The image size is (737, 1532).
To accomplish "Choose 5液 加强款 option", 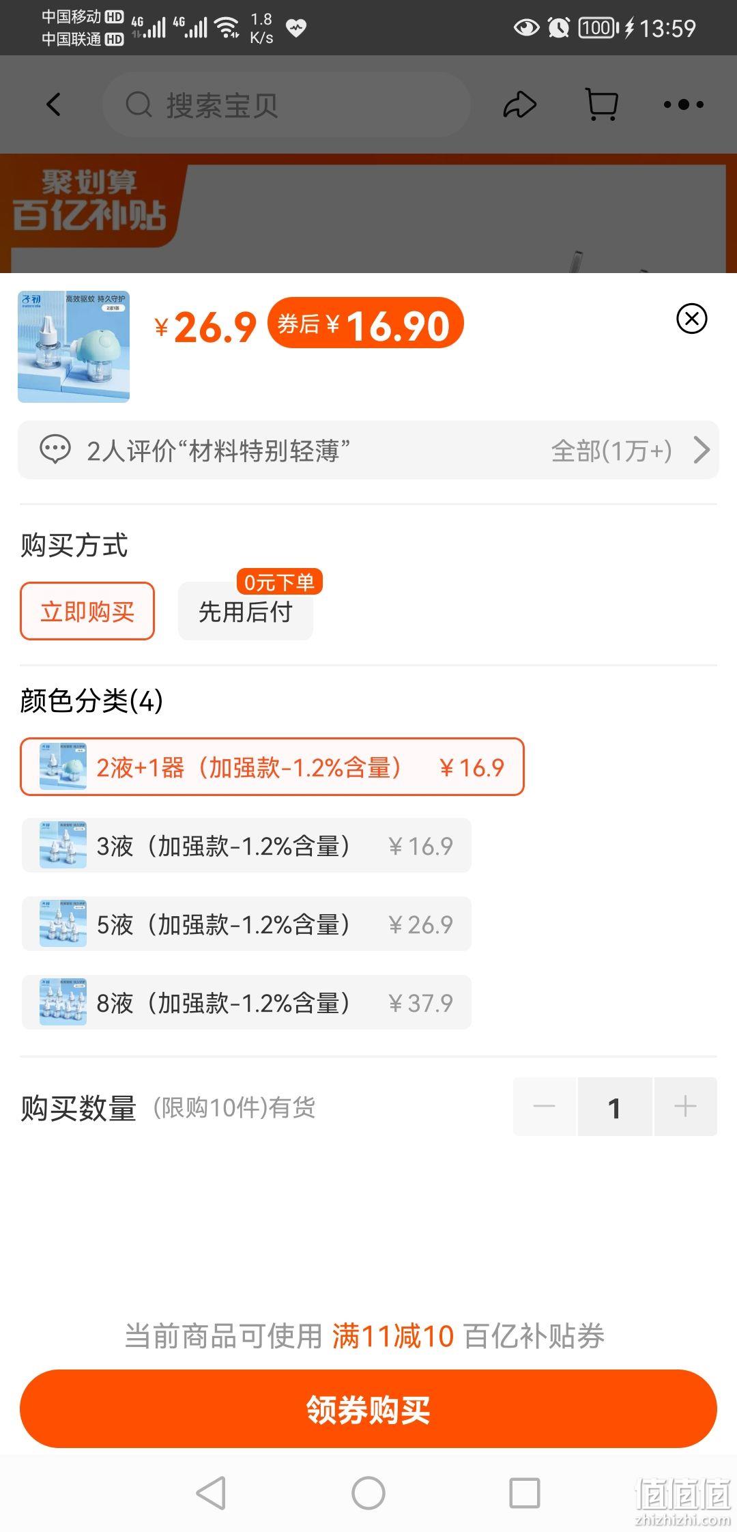I will (x=246, y=924).
